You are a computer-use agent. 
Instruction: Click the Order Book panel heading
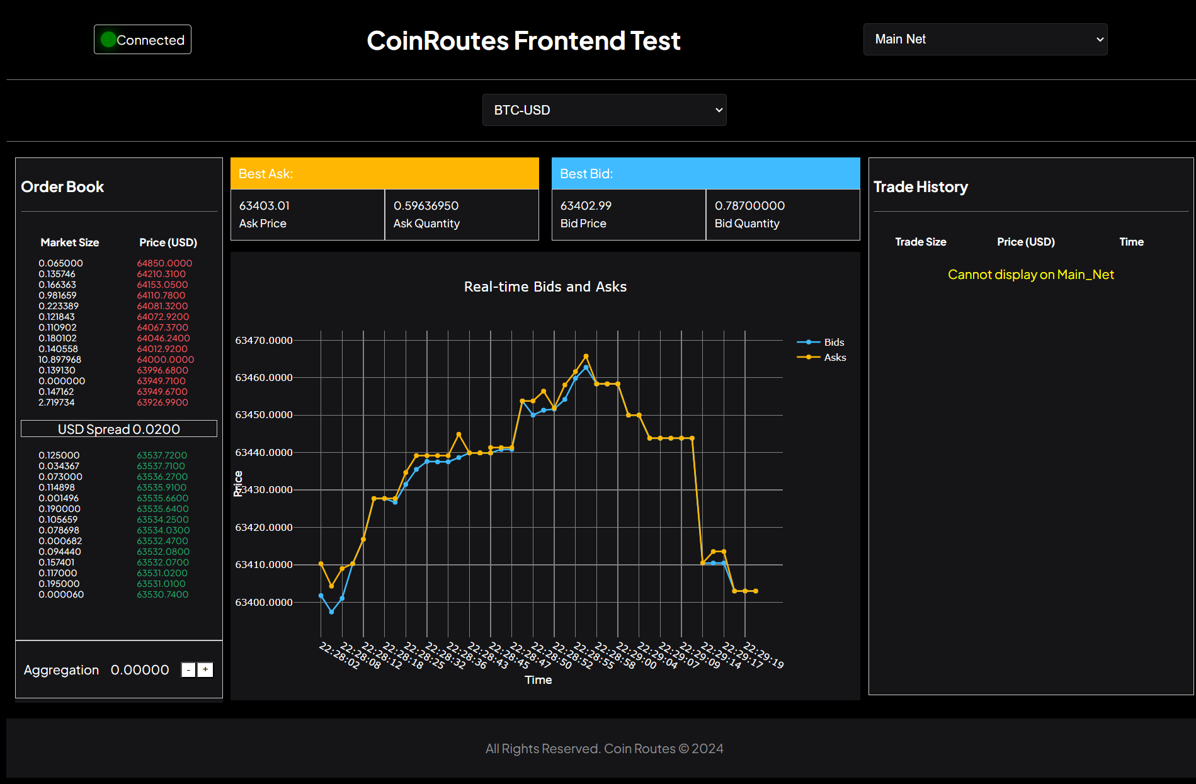click(x=62, y=187)
